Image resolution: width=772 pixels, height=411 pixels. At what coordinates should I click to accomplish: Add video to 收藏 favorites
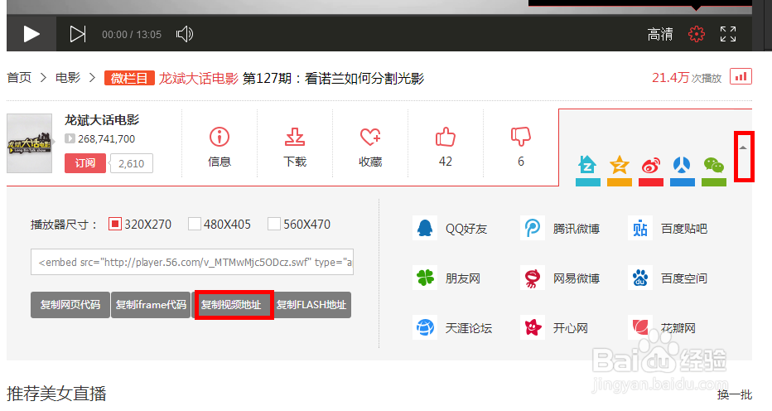pos(370,147)
